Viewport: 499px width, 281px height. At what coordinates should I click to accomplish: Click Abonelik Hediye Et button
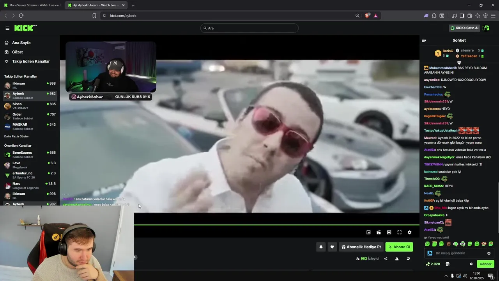click(361, 247)
